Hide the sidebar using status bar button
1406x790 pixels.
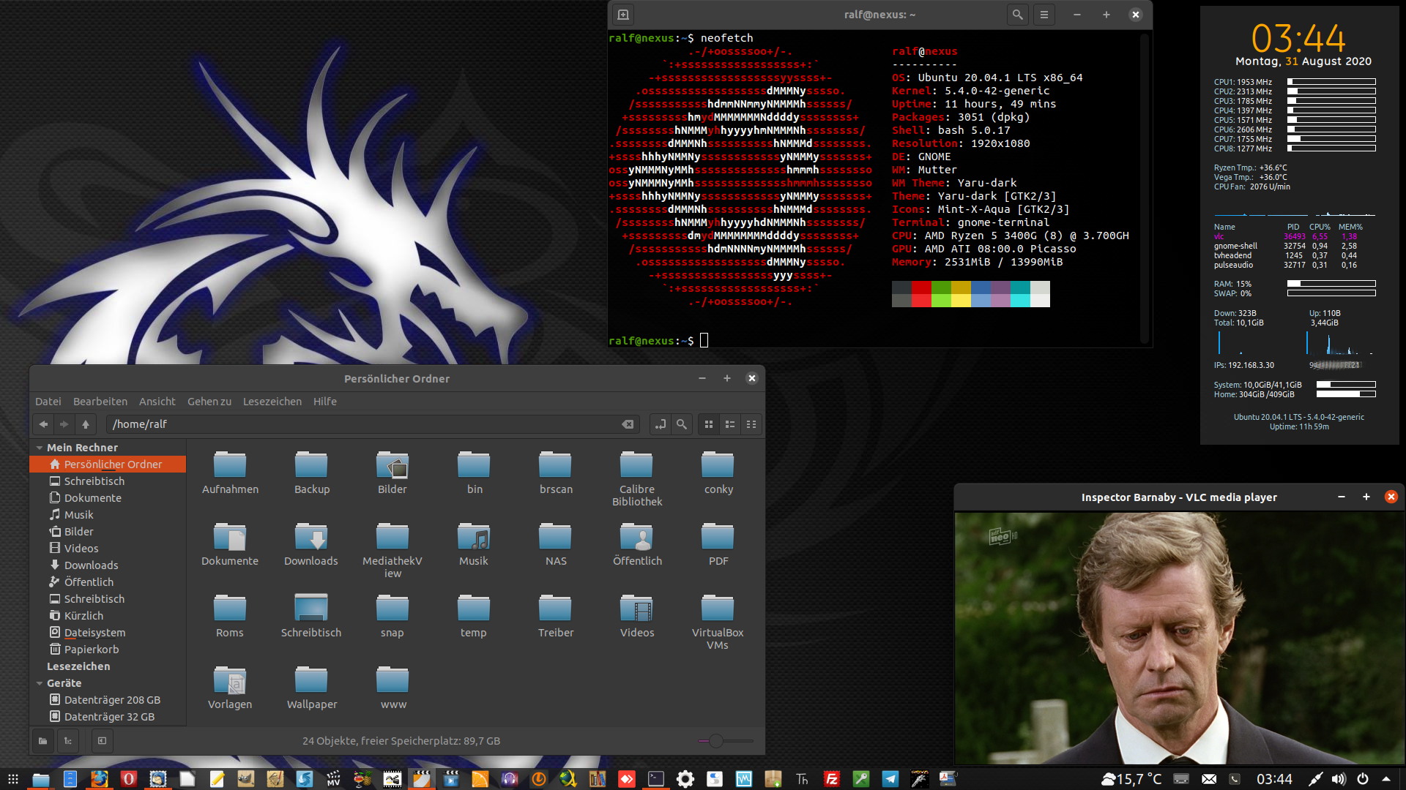coord(102,741)
